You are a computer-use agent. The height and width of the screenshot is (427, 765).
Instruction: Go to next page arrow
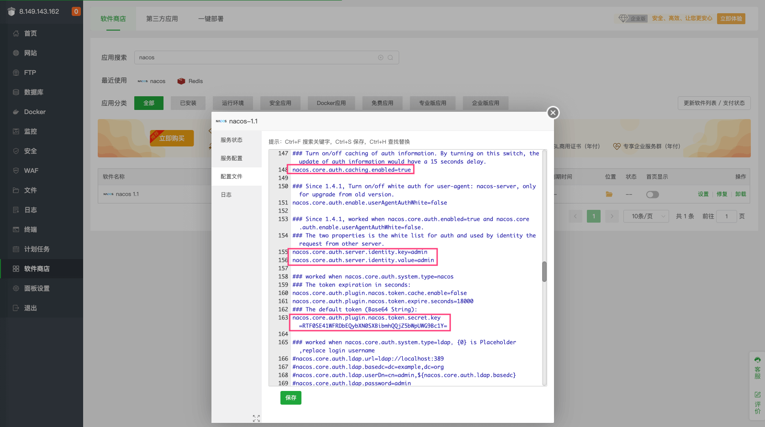coord(612,216)
